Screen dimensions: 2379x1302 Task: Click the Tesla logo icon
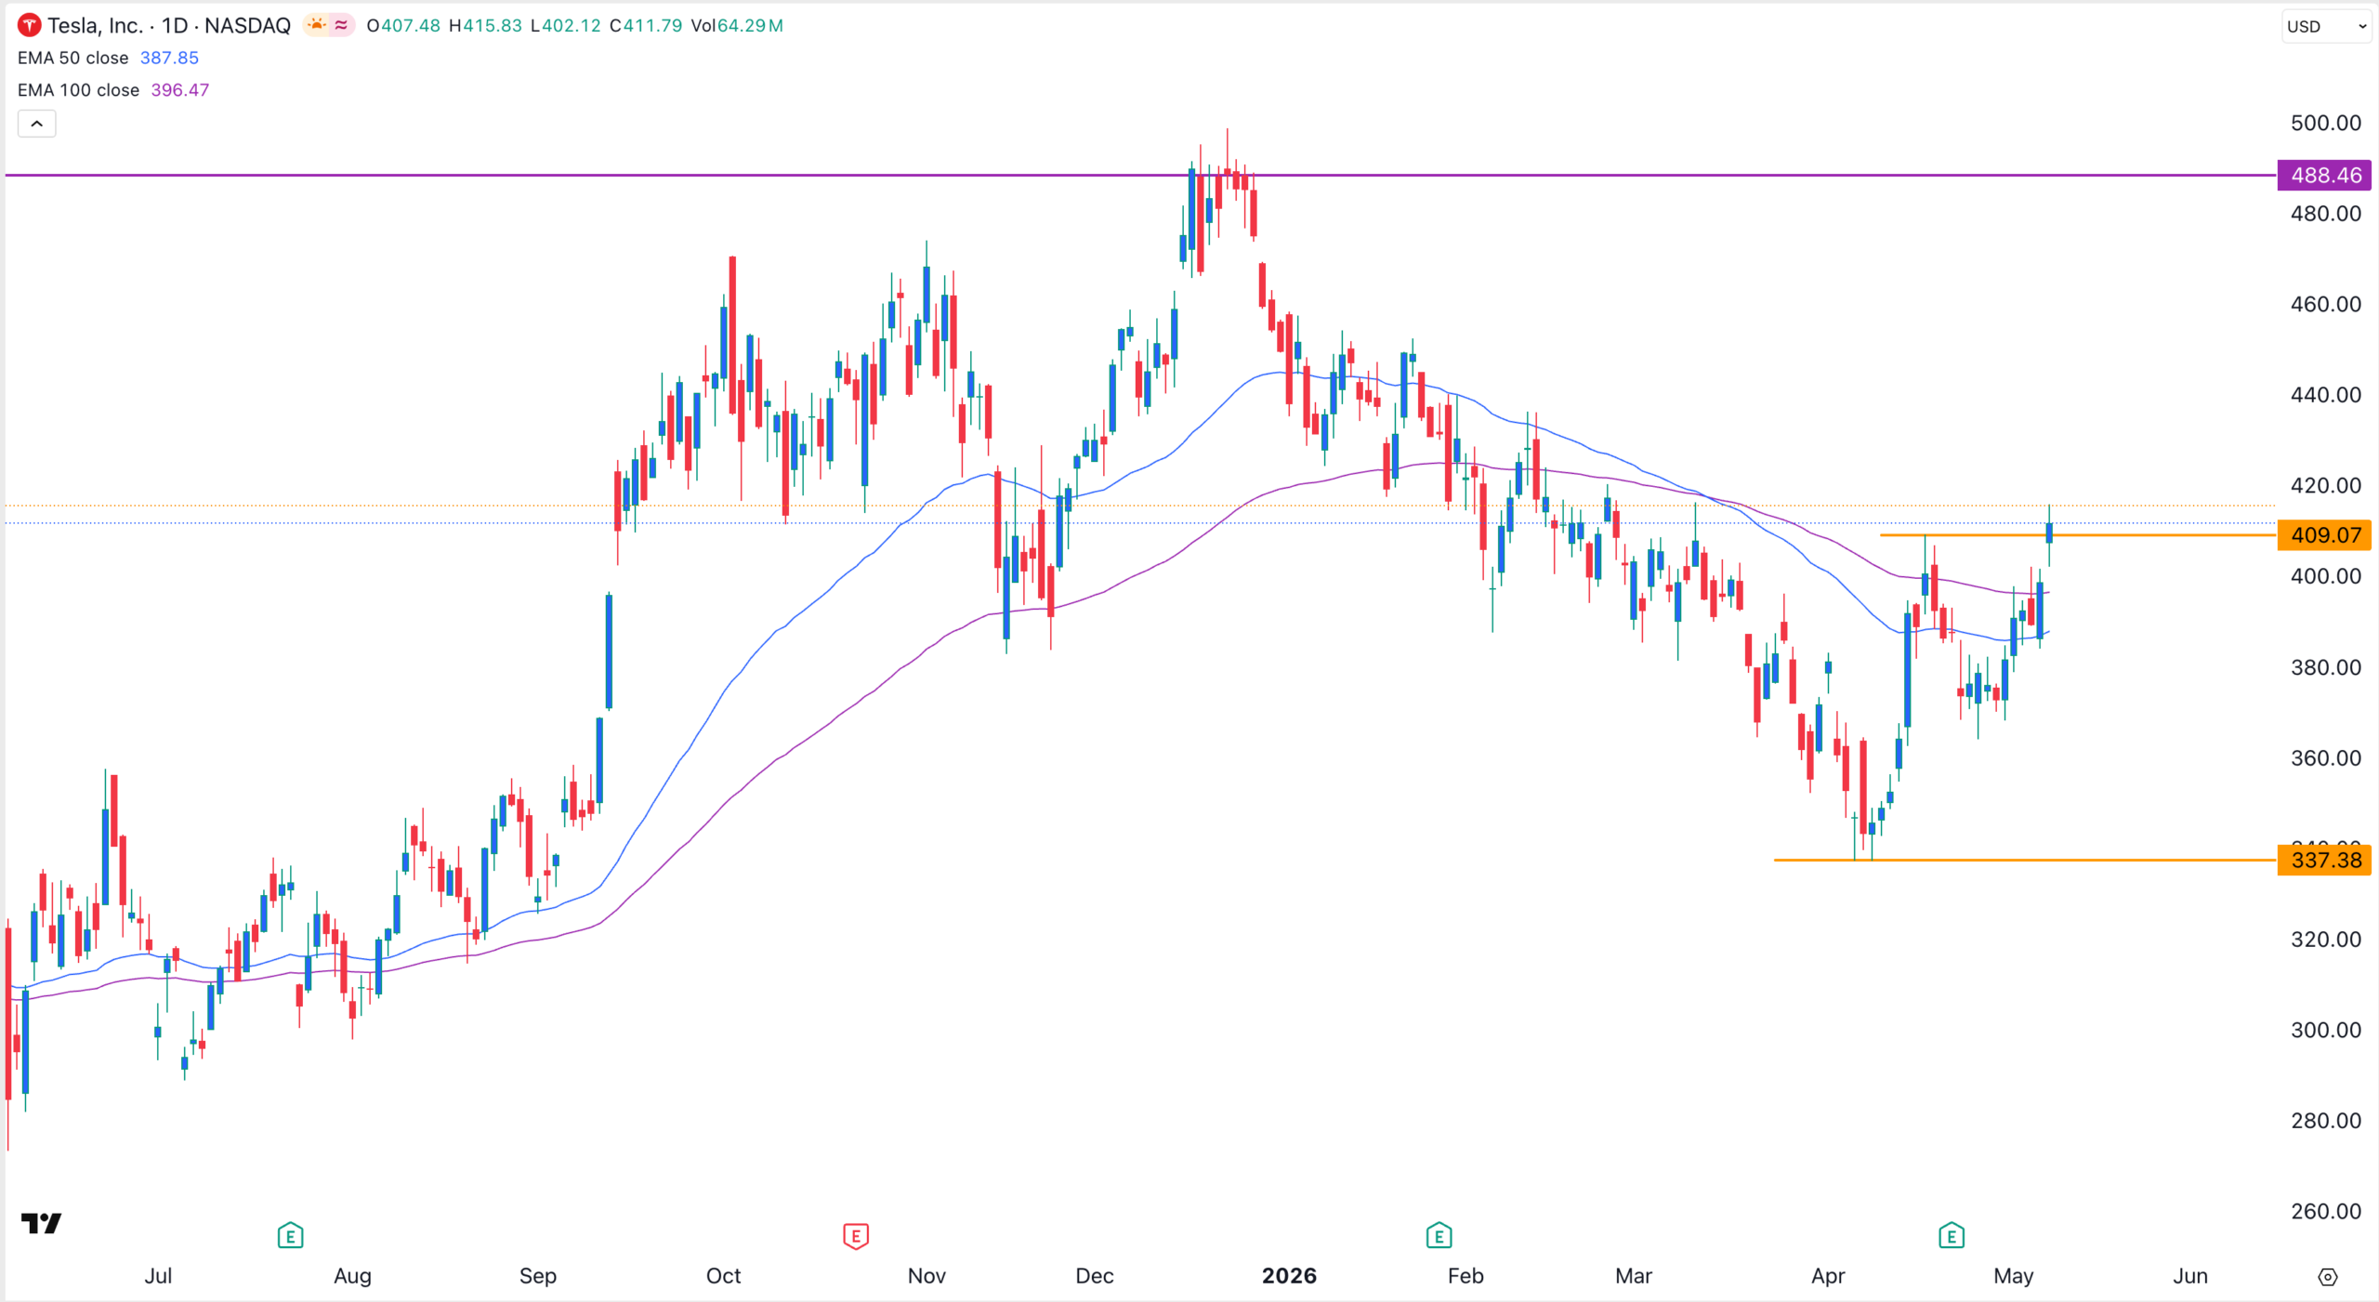coord(29,25)
